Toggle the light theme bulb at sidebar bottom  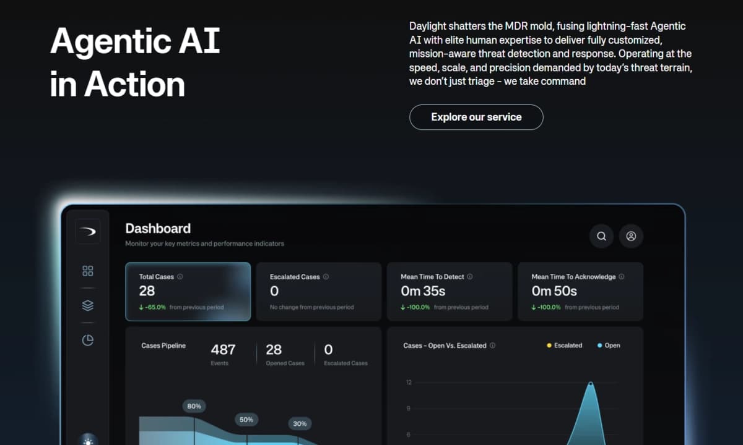[87, 441]
